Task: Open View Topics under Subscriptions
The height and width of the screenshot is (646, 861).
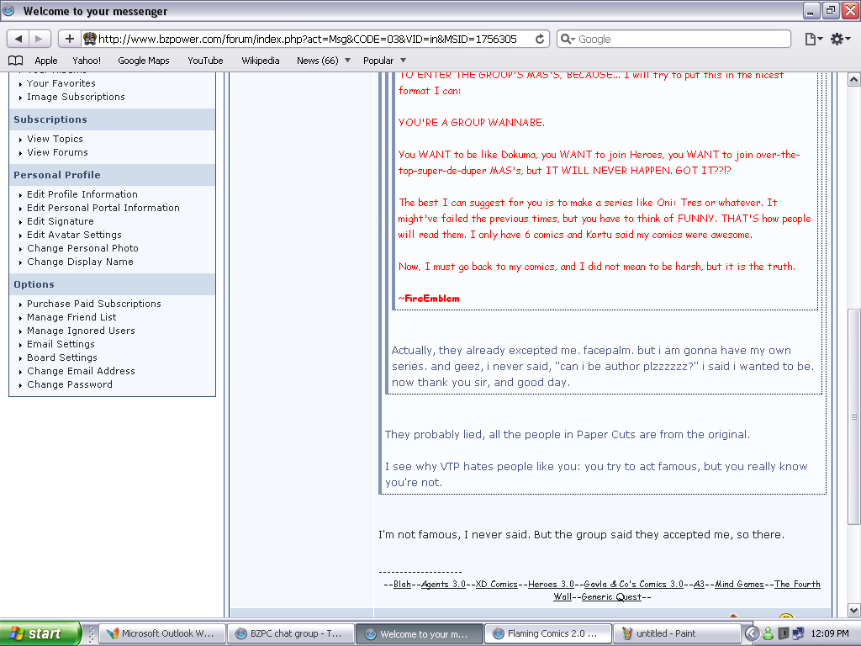Action: pyautogui.click(x=55, y=139)
